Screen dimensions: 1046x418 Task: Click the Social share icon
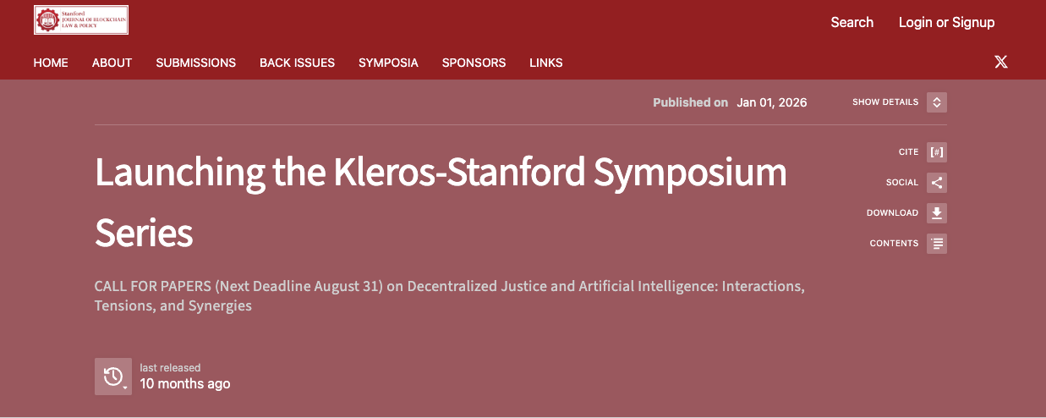[936, 183]
